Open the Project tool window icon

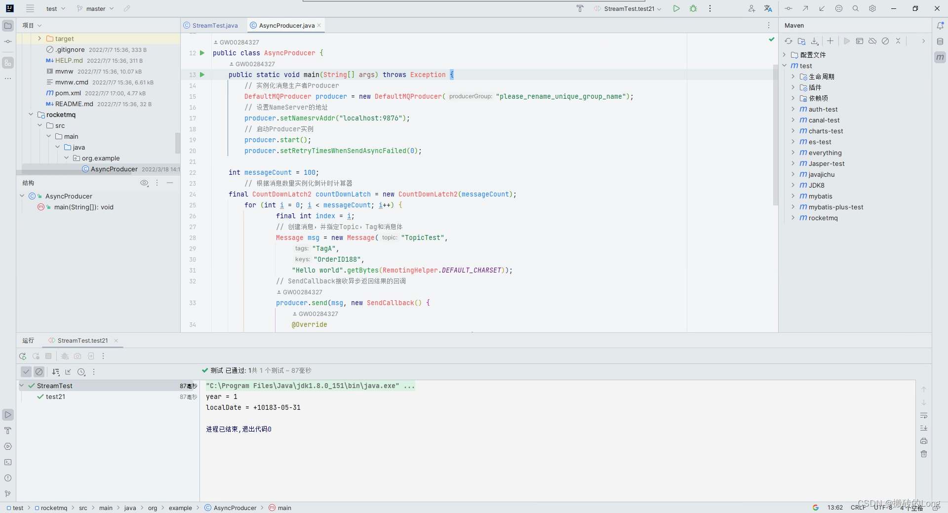(8, 26)
